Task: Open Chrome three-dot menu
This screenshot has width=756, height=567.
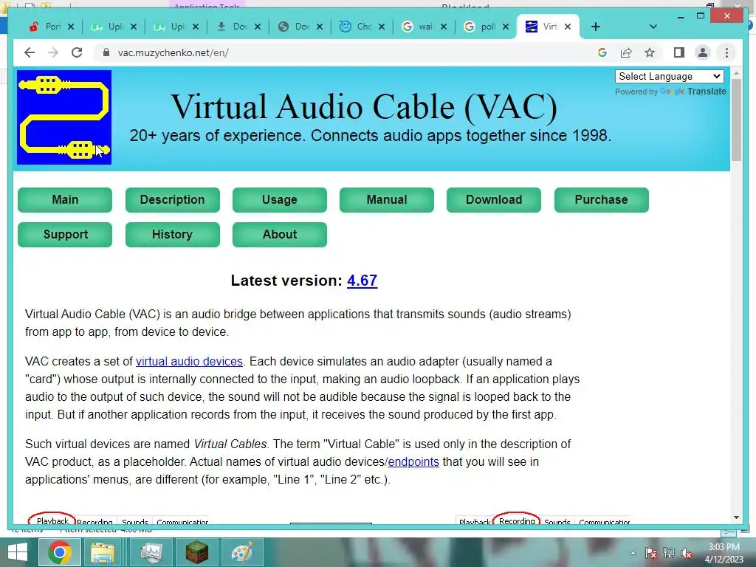Action: pos(726,52)
